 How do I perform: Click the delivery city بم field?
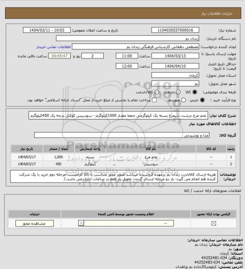pos(175,84)
